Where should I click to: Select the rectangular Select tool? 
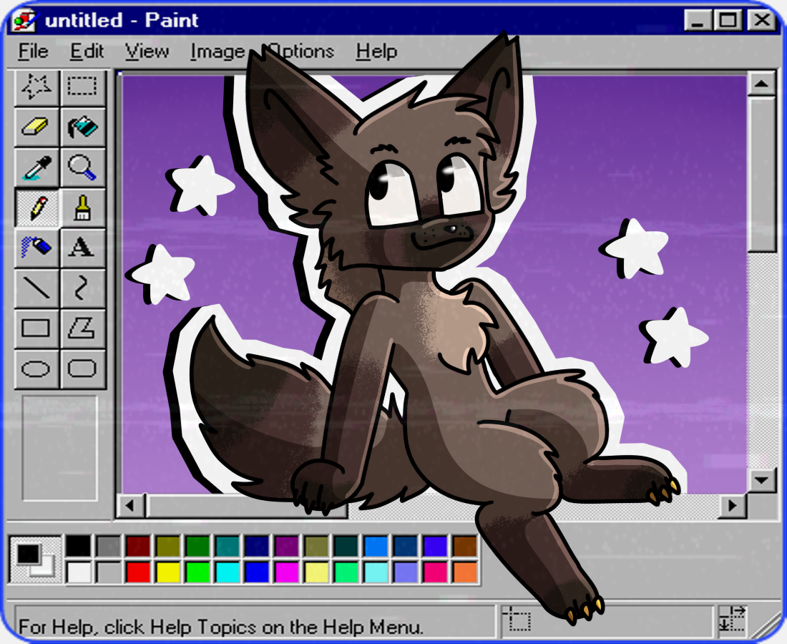(x=82, y=87)
